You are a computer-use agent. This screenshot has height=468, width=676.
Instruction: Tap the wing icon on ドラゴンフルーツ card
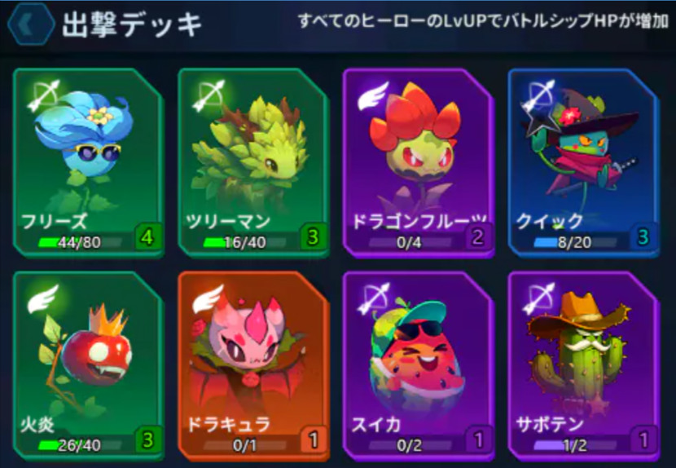point(373,95)
